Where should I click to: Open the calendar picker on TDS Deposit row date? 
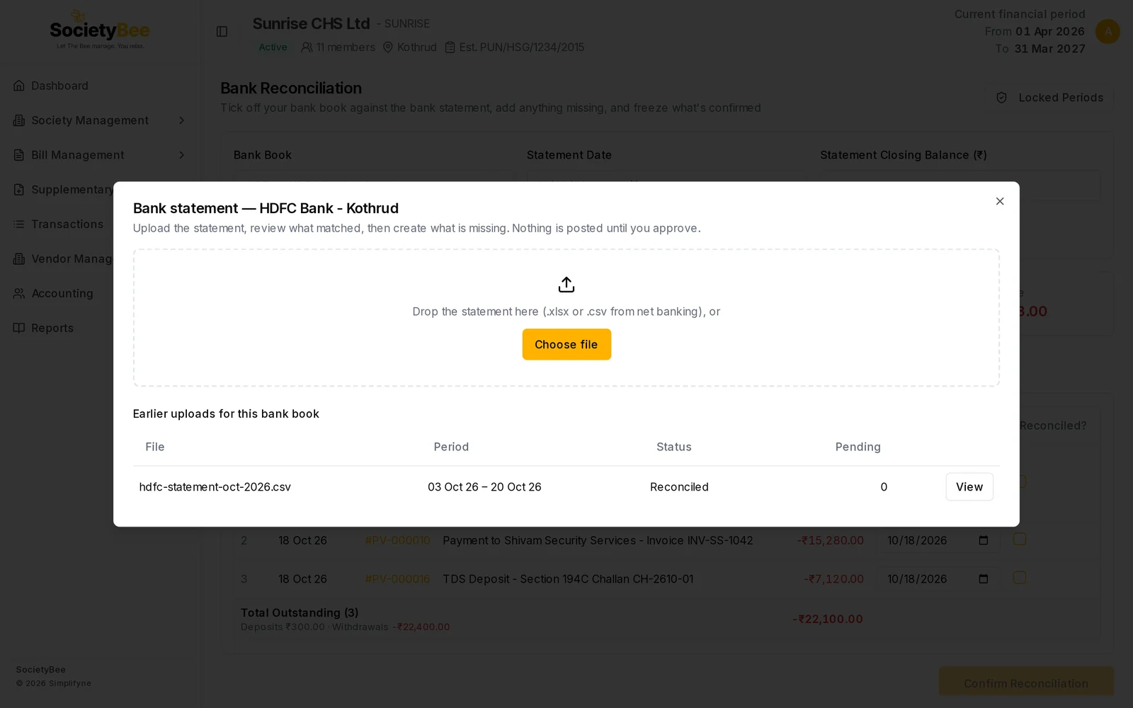984,579
